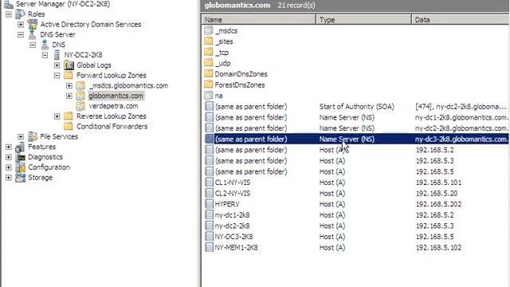Click the NY-DC2-2K8 server icon
Image resolution: width=510 pixels, height=287 pixels.
tap(57, 55)
